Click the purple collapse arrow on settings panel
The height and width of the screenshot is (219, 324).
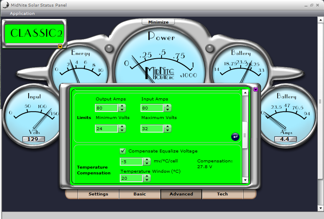(256, 89)
